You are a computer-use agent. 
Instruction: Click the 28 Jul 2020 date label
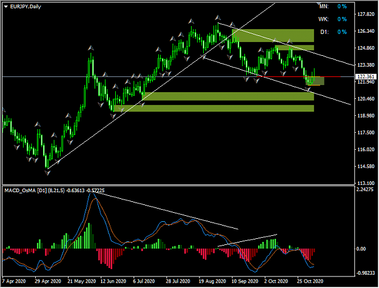(178, 281)
